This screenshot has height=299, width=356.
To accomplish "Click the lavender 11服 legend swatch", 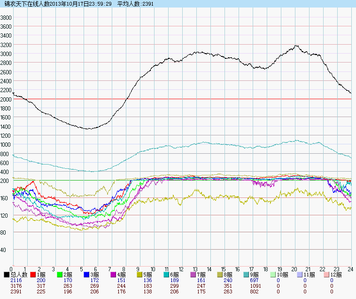I will (x=301, y=274).
